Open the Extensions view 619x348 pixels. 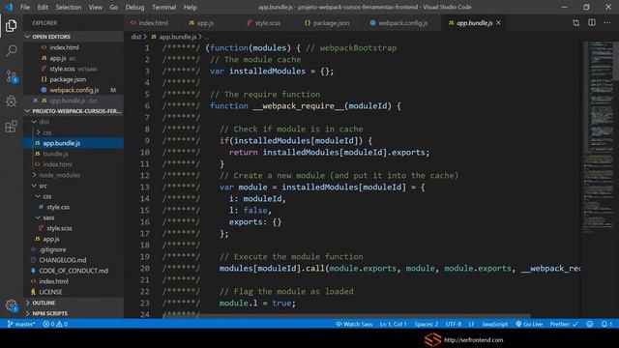coord(11,127)
